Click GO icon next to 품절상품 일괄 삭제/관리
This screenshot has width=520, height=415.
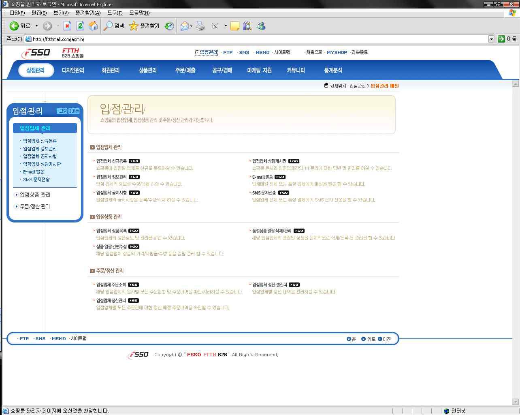[299, 231]
